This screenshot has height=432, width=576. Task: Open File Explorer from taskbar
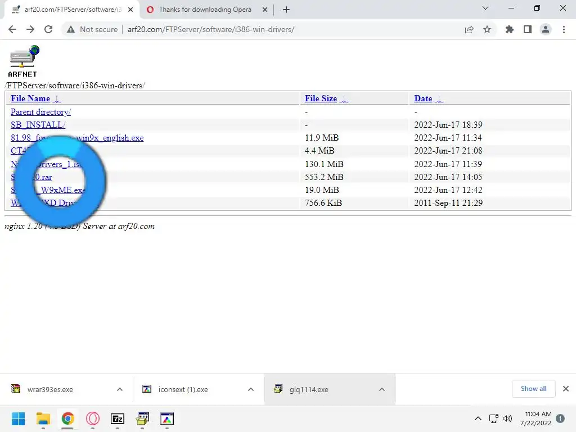(x=43, y=418)
